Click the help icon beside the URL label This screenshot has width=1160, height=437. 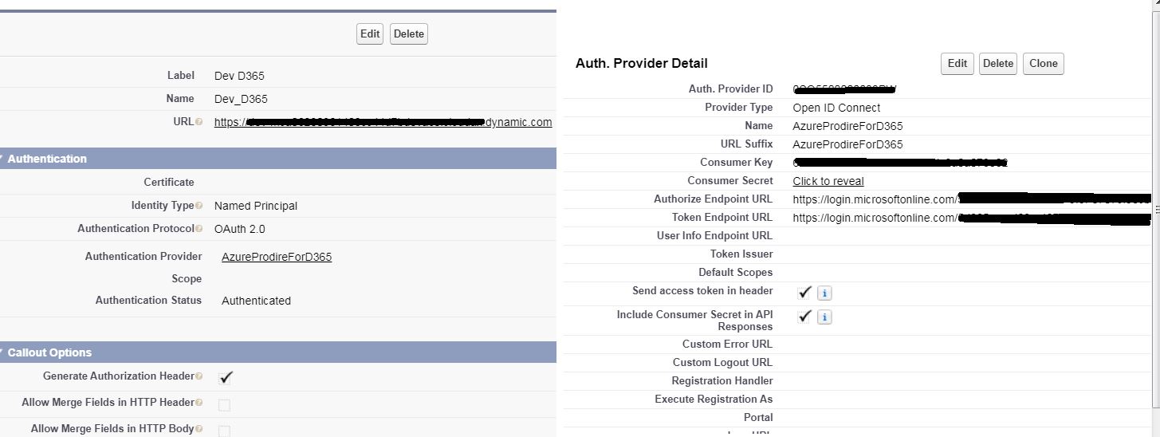199,122
